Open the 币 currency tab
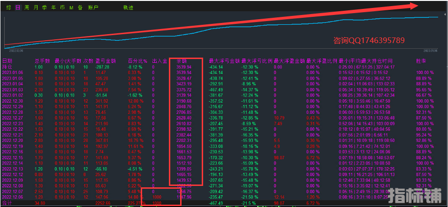This screenshot has height=207, width=448. 62,8
